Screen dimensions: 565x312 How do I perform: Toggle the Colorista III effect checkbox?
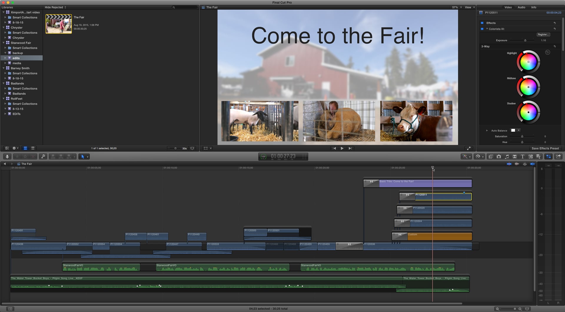point(482,29)
